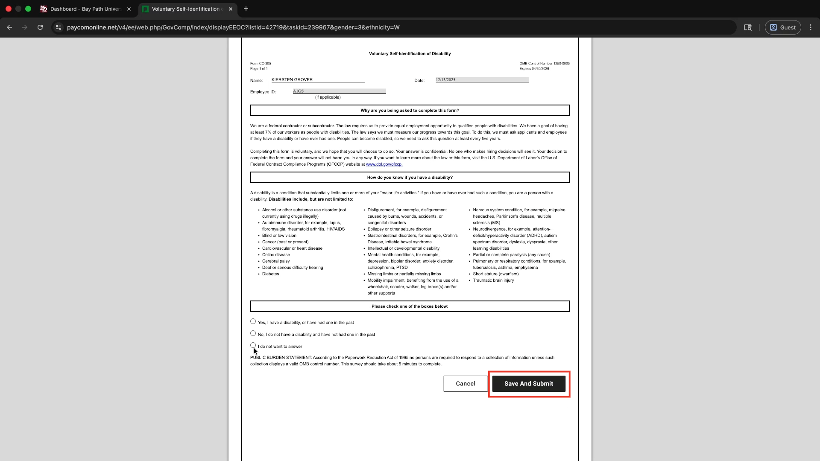Screen dimensions: 820x461
Task: Click the browser back arrow
Action: click(9, 27)
